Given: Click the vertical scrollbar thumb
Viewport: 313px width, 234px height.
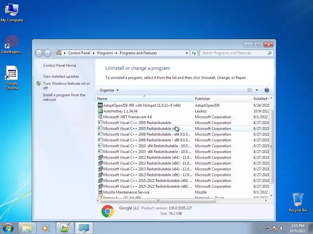Looking at the screenshot, I should coord(271,147).
